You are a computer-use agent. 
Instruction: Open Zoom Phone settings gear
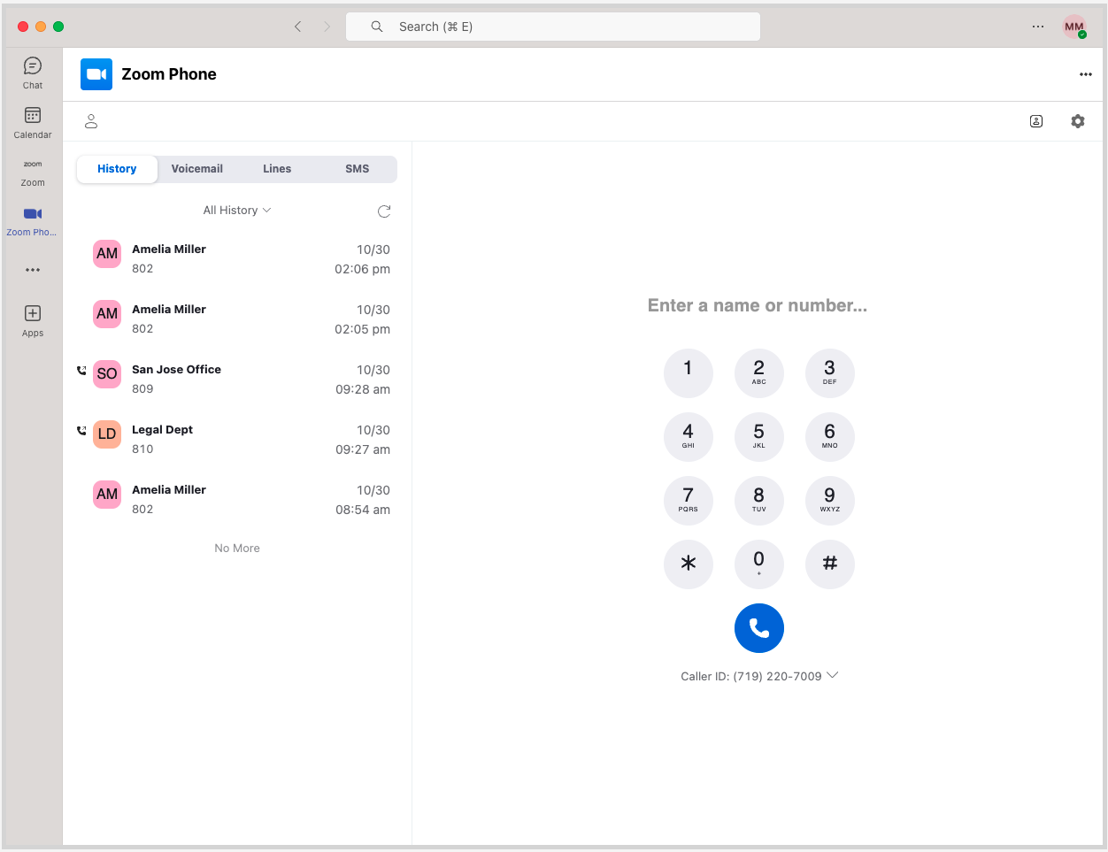click(1077, 121)
